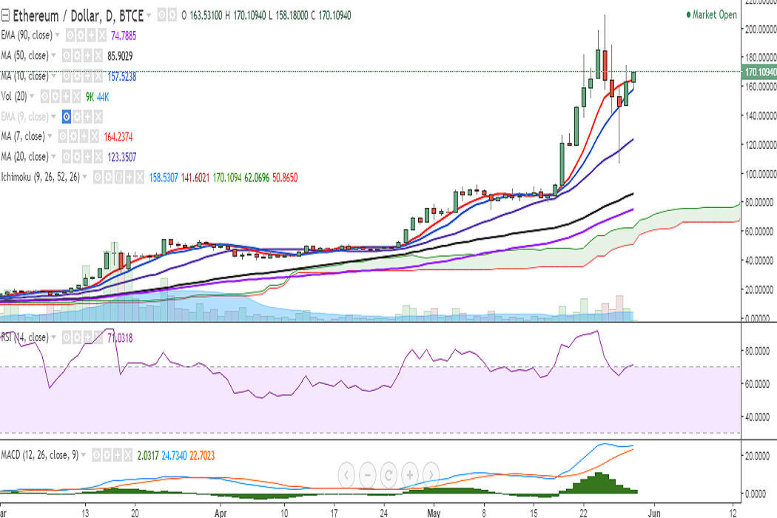Click the Market Open status label
Viewport: 777px width, 518px height.
pyautogui.click(x=712, y=15)
